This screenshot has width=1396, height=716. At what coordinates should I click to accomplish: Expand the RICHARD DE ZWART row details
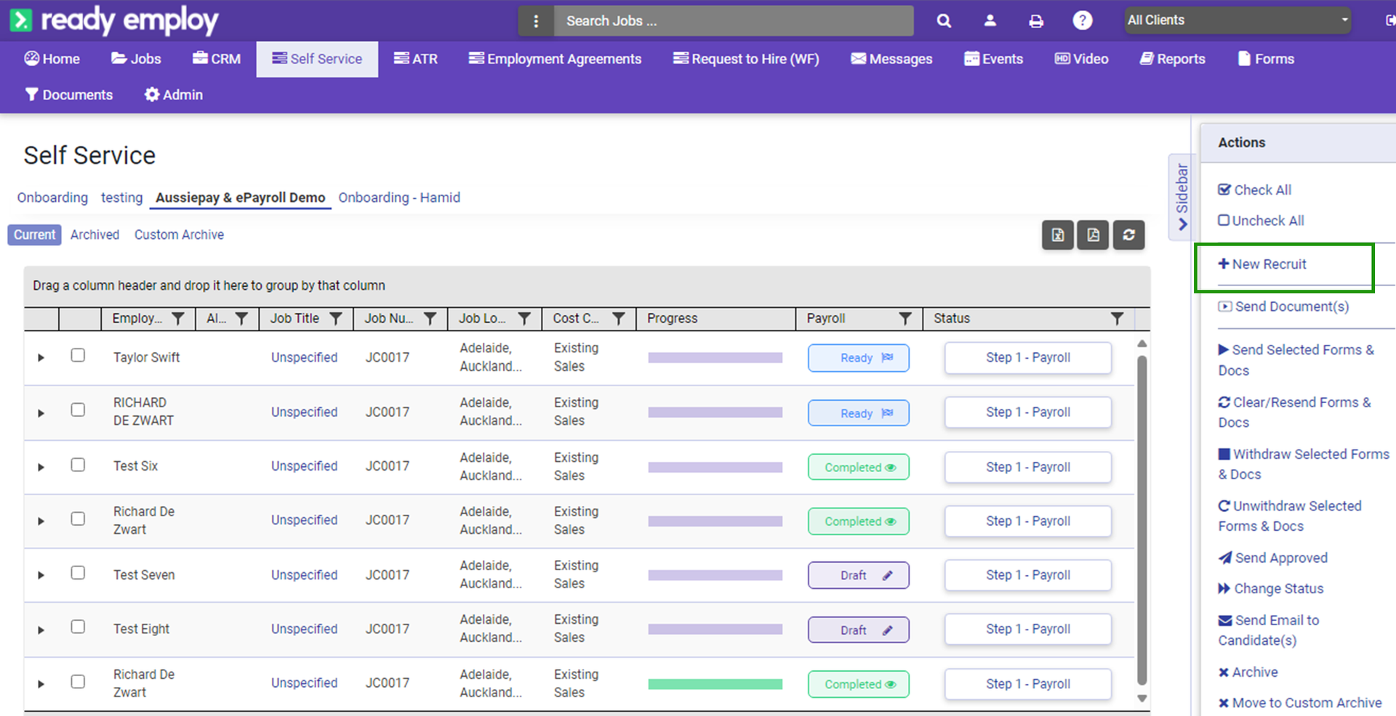point(41,412)
